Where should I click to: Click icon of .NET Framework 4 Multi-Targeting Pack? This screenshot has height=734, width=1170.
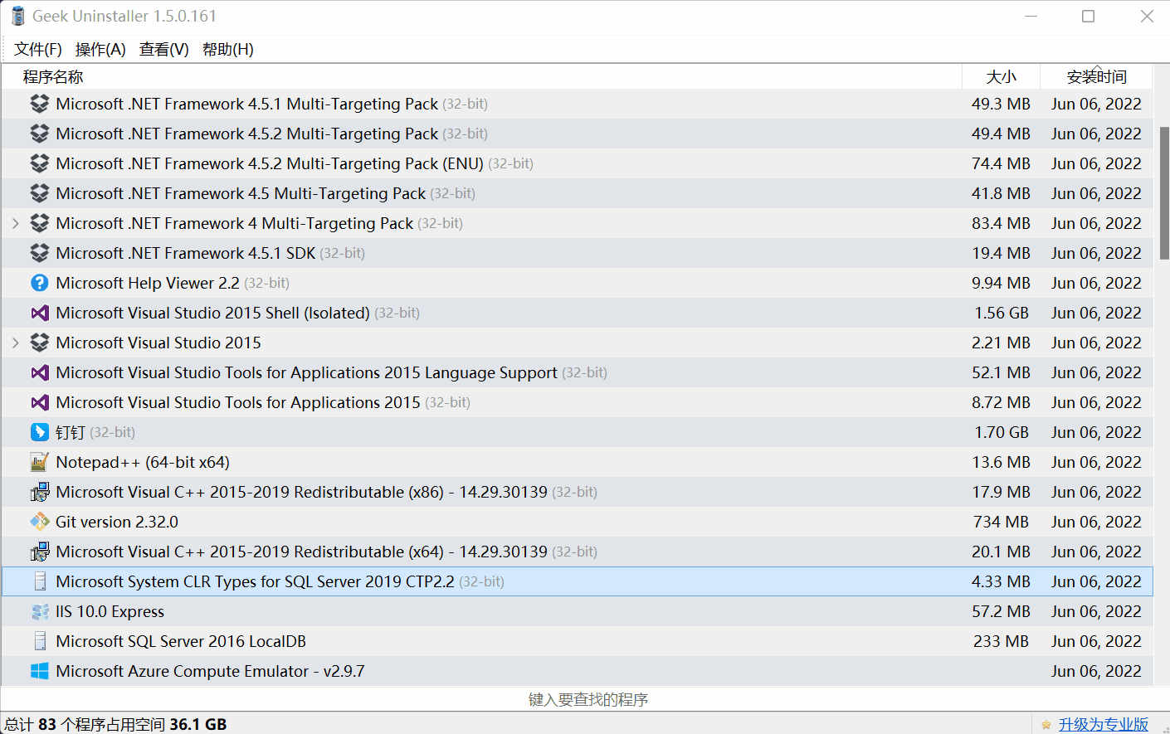[39, 223]
